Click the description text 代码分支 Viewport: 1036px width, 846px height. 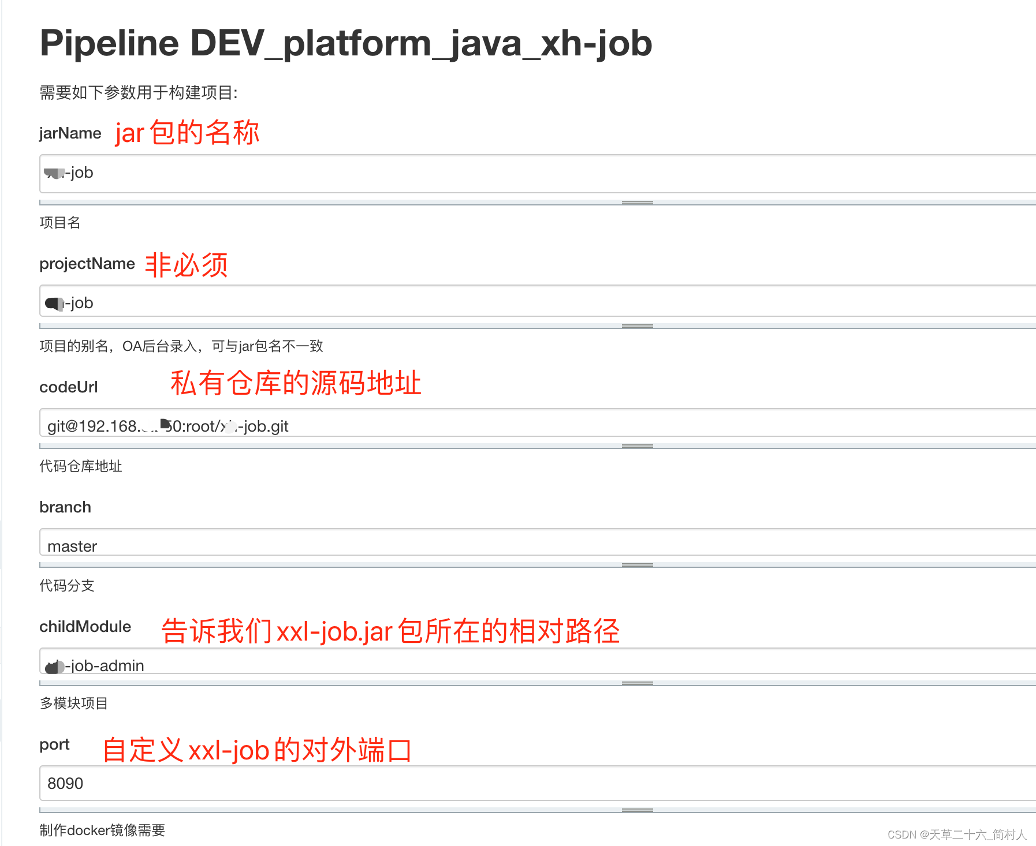click(67, 586)
